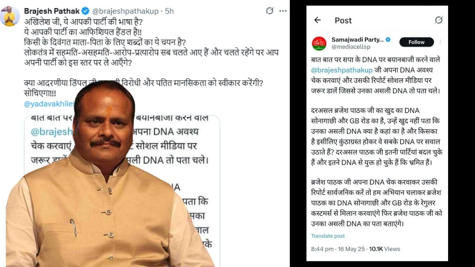Go back using the arrow beside Post
This screenshot has height=267, width=475.
click(x=317, y=20)
